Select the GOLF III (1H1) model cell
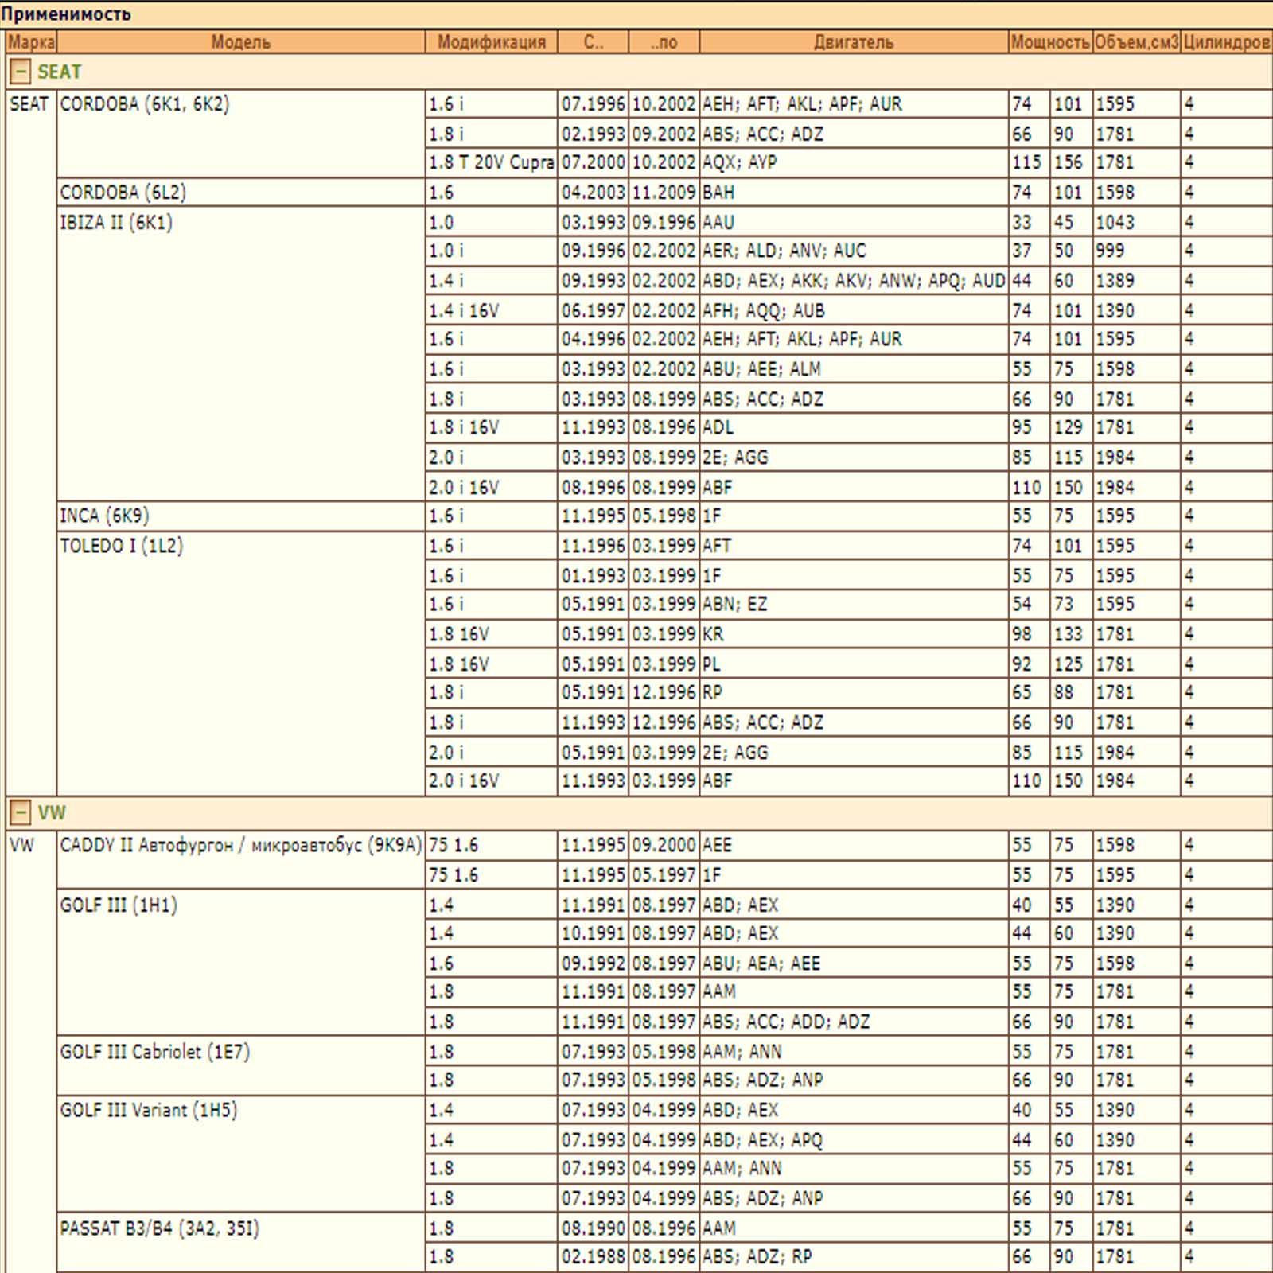The width and height of the screenshot is (1273, 1273). [x=240, y=963]
